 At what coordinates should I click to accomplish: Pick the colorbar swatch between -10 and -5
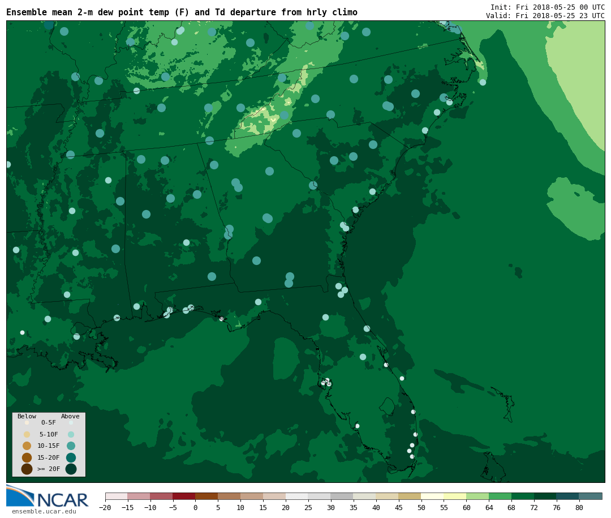[161, 496]
